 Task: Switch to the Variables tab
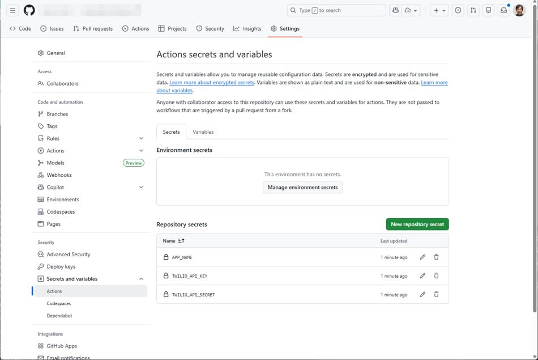(x=203, y=132)
